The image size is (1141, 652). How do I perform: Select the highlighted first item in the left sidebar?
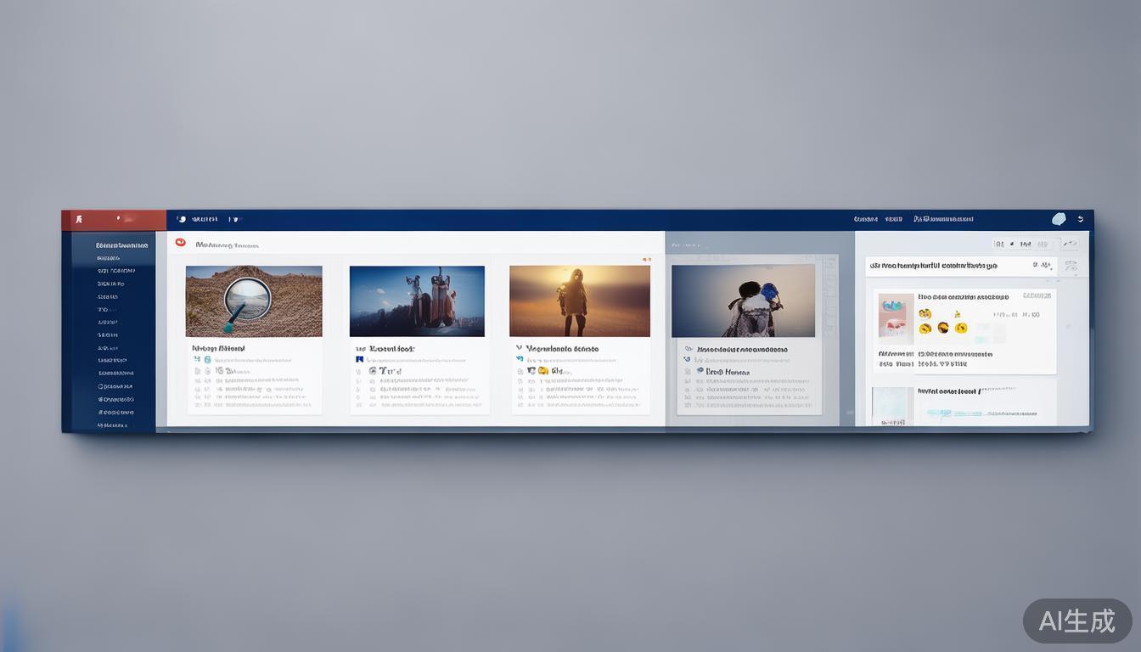pyautogui.click(x=121, y=245)
